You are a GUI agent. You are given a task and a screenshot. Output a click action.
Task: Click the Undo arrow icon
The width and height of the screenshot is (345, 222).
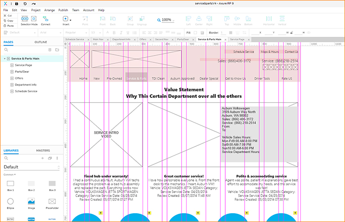25,3
